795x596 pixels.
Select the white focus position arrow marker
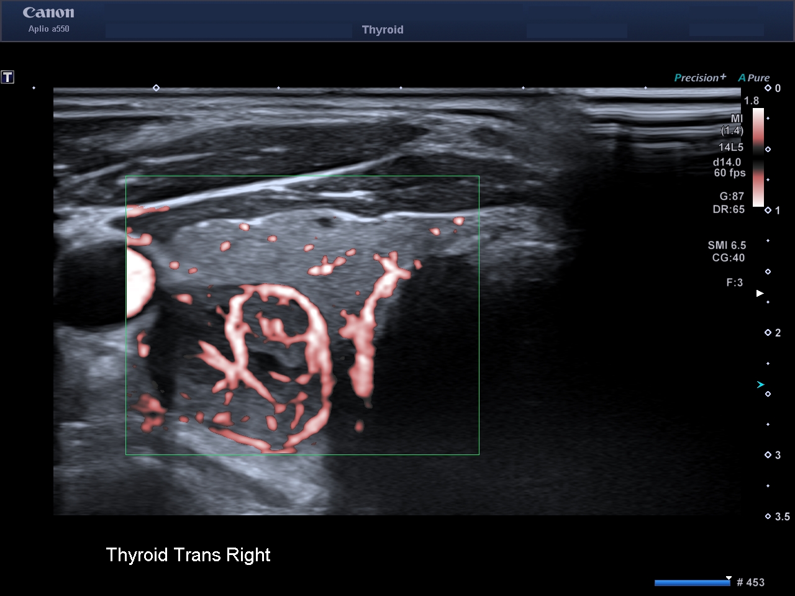(760, 293)
